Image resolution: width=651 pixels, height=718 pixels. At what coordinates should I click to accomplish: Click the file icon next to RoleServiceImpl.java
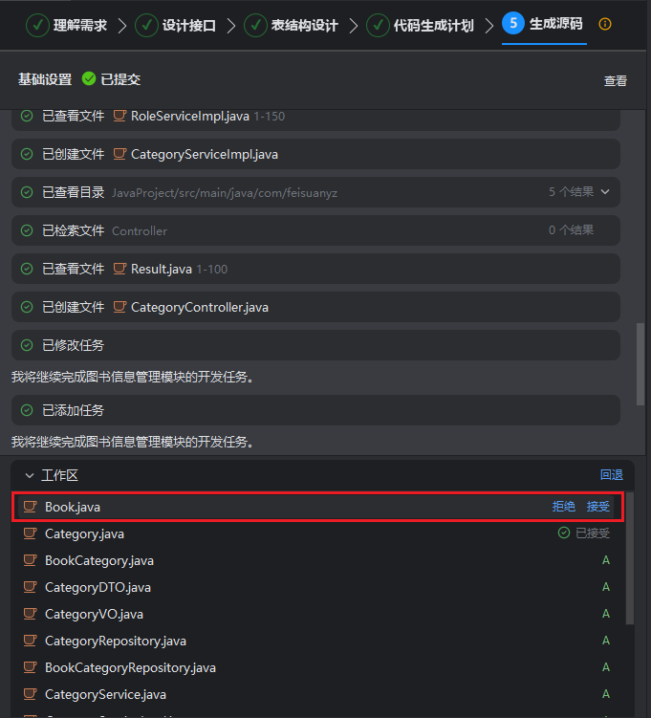(119, 116)
